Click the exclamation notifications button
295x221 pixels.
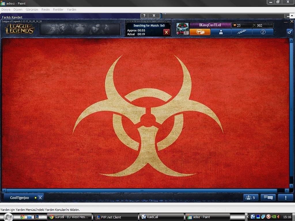coord(285,197)
